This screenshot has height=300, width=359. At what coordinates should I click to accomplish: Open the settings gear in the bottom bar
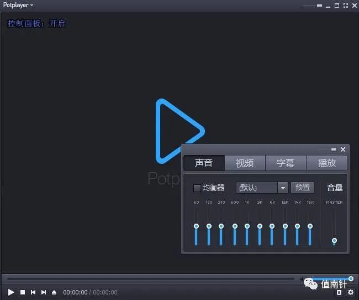pos(351,292)
